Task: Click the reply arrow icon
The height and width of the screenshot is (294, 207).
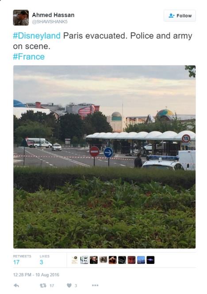Action: 16,286
